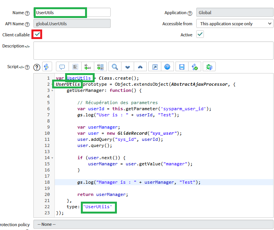Click the API Name field global.UserUtils
Viewport: 274px width, 230px height.
(72, 24)
